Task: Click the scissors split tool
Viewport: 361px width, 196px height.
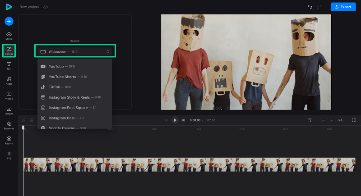Action: [x=23, y=120]
